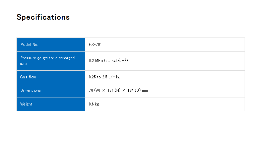Select the Weight label cell
Screen dimensions: 254x145
coord(51,104)
